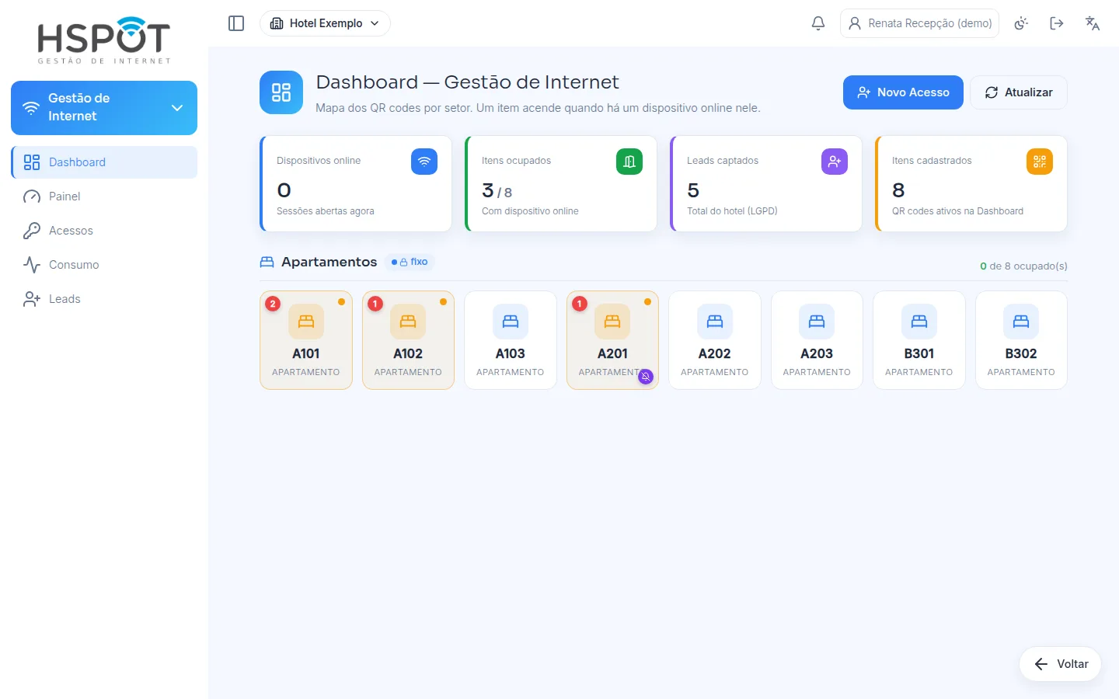
Task: Open Consumo menu item
Action: coord(104,265)
